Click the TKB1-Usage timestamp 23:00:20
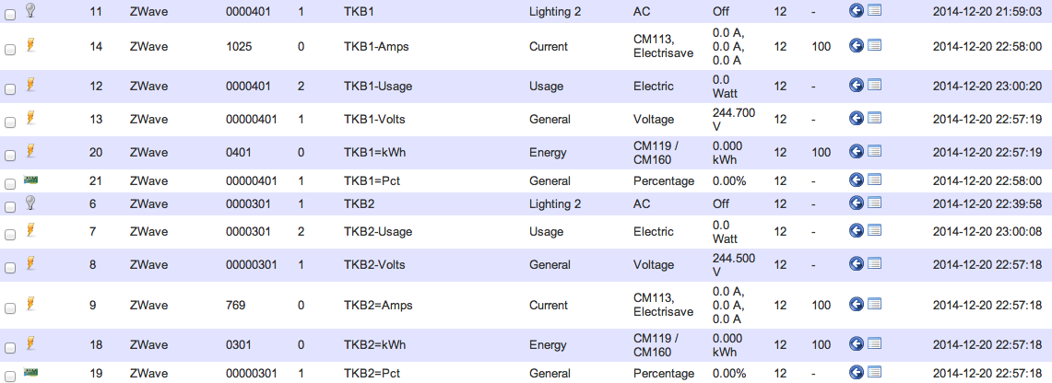Viewport: 1052px width, 383px height. 987,87
